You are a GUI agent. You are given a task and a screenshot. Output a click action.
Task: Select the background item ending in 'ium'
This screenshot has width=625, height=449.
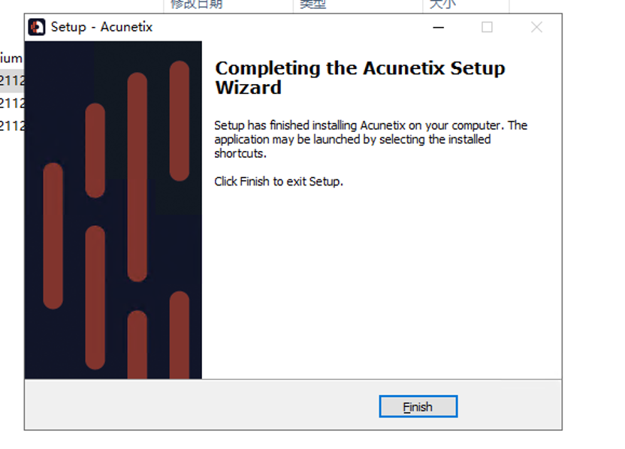click(11, 59)
